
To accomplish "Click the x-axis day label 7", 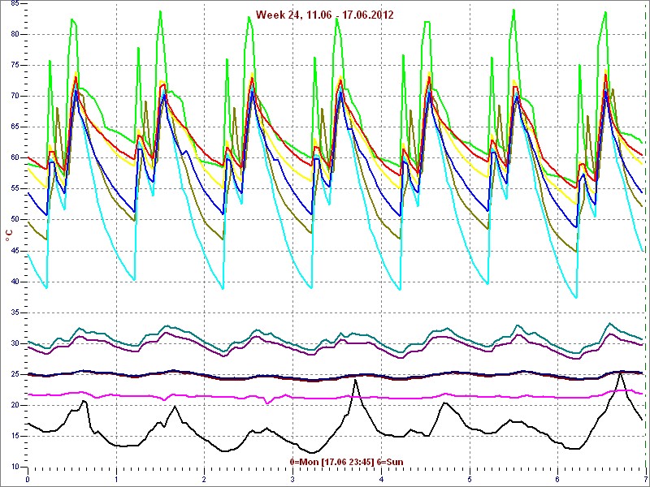I will pyautogui.click(x=646, y=480).
